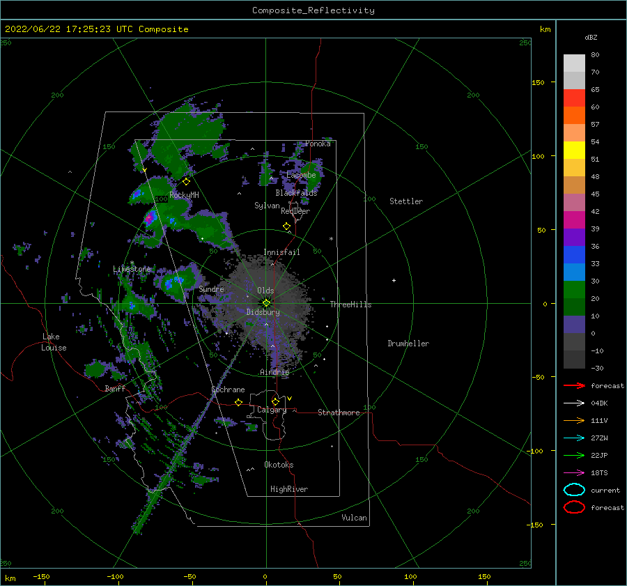Viewport: 627px width, 586px height.
Task: Pick the cyan 27ZW arrow legend entry
Action: [574, 438]
